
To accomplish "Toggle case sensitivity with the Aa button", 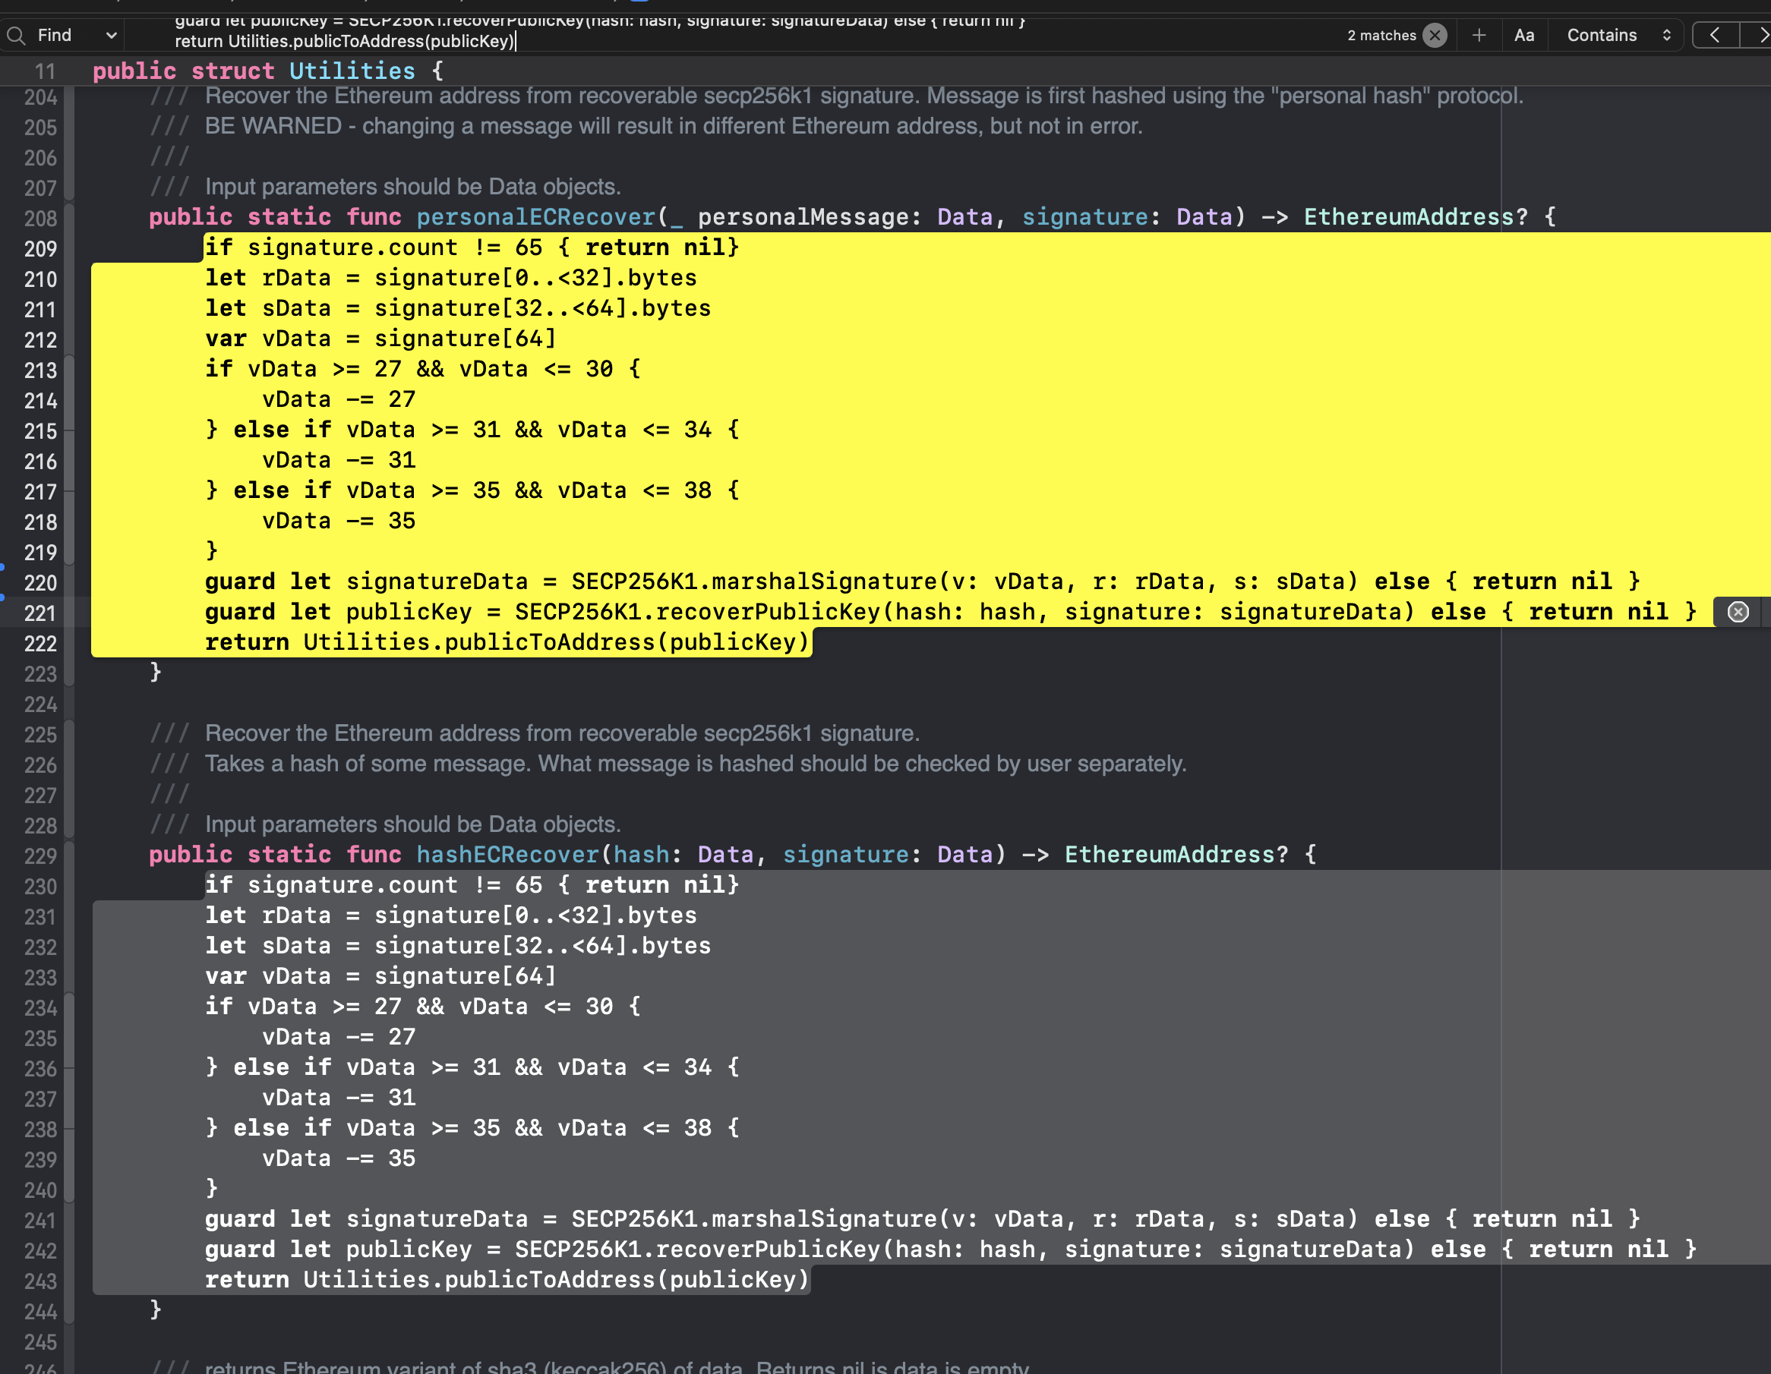I will coord(1523,35).
